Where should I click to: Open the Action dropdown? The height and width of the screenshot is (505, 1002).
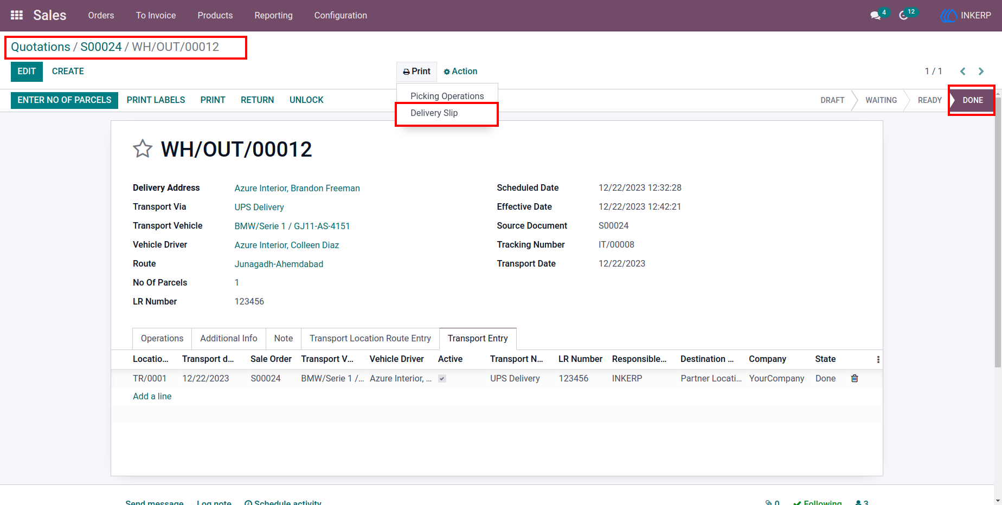[460, 72]
